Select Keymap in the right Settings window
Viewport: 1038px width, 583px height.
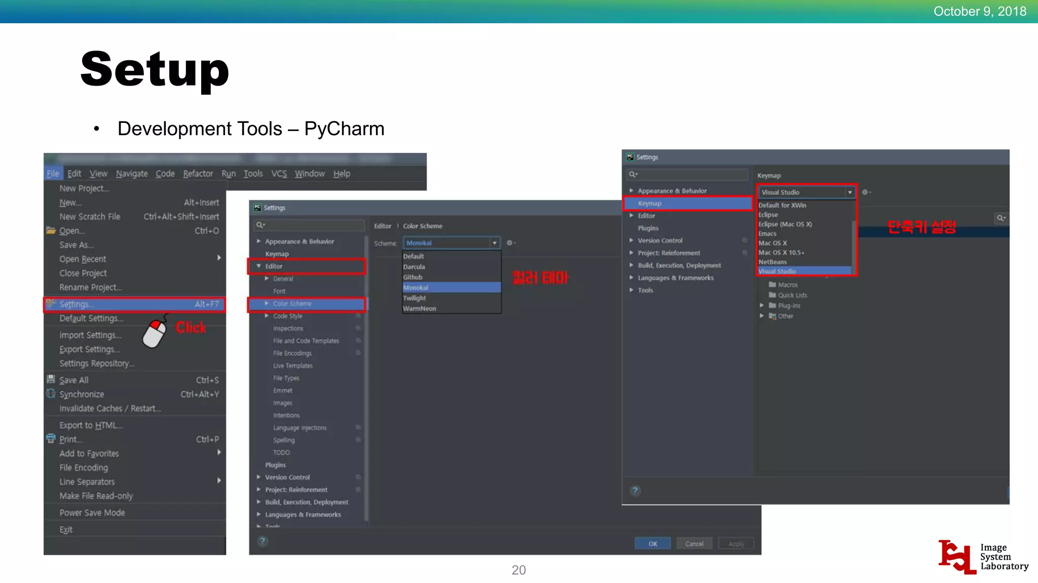point(688,203)
